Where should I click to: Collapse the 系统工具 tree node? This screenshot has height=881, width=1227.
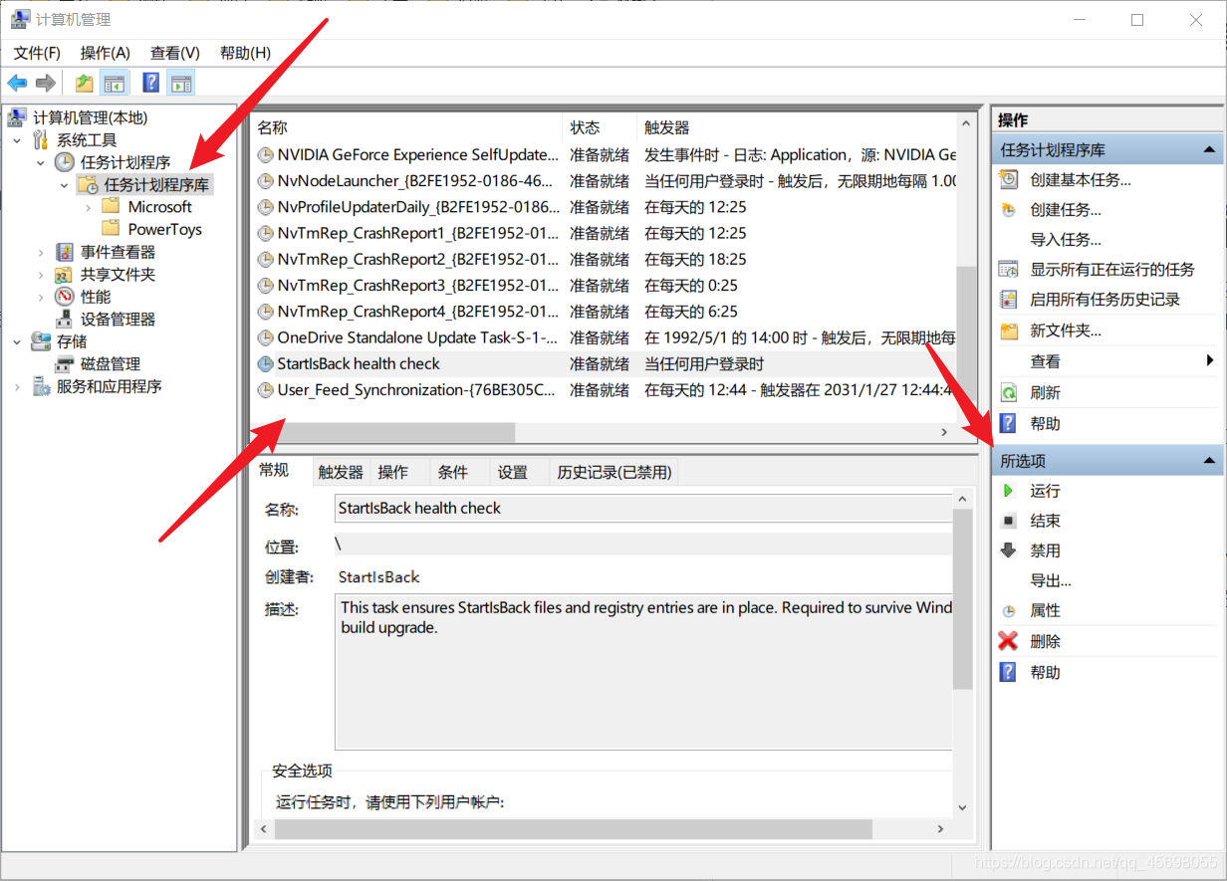click(x=17, y=140)
